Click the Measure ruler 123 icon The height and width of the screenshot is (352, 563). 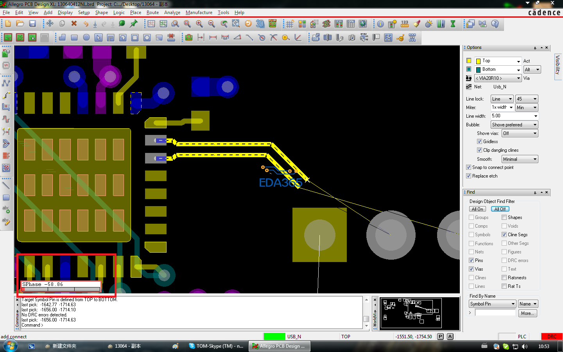pos(405,24)
